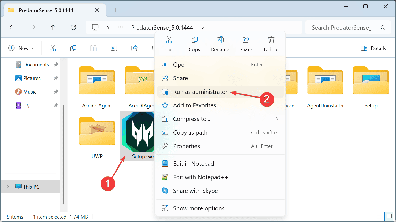Screen dimensions: 396x222
Task: Click Share icon in context menu top row
Action: coord(246,40)
